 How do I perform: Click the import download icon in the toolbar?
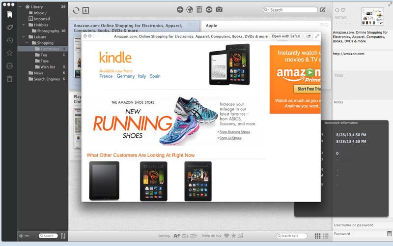click(85, 10)
